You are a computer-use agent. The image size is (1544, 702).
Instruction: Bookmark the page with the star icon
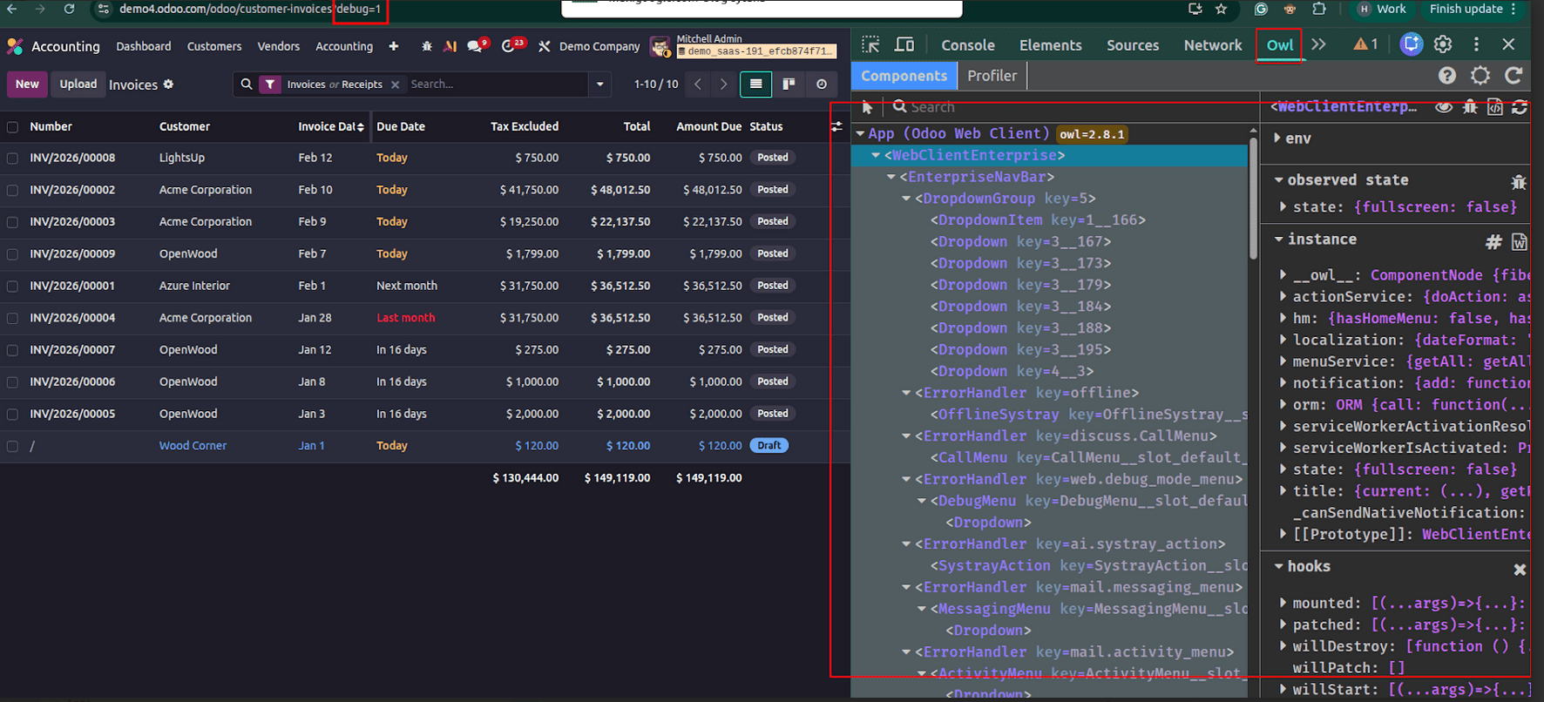tap(1221, 9)
